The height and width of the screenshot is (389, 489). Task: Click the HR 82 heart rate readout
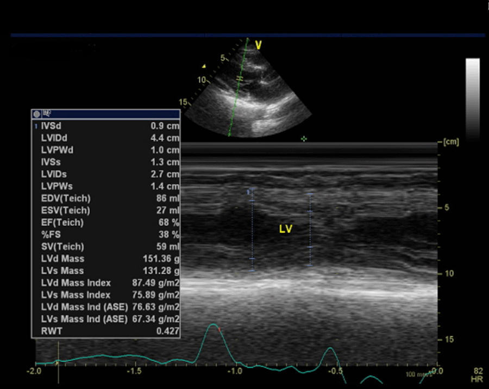tap(478, 374)
